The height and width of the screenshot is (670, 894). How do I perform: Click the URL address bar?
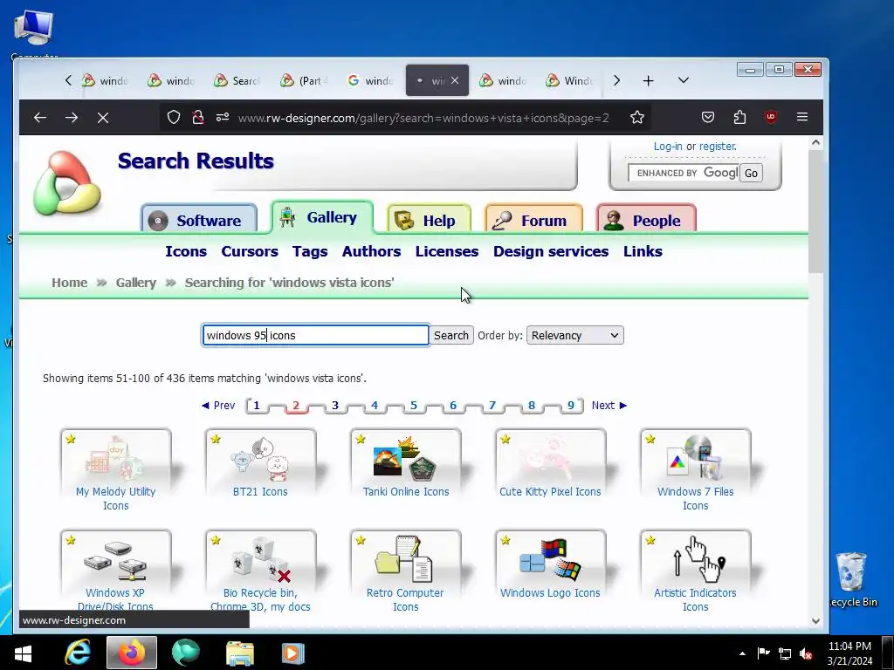tap(423, 118)
